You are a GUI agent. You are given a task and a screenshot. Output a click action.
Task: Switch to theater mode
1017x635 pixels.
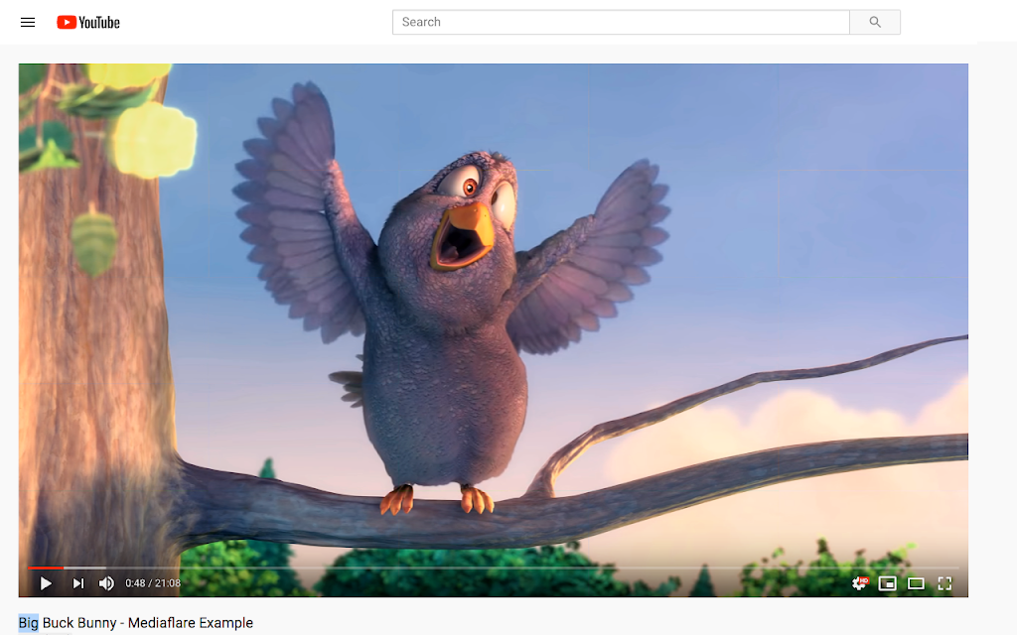916,583
